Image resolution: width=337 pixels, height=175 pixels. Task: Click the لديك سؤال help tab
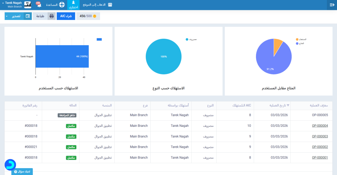[x=22, y=171]
